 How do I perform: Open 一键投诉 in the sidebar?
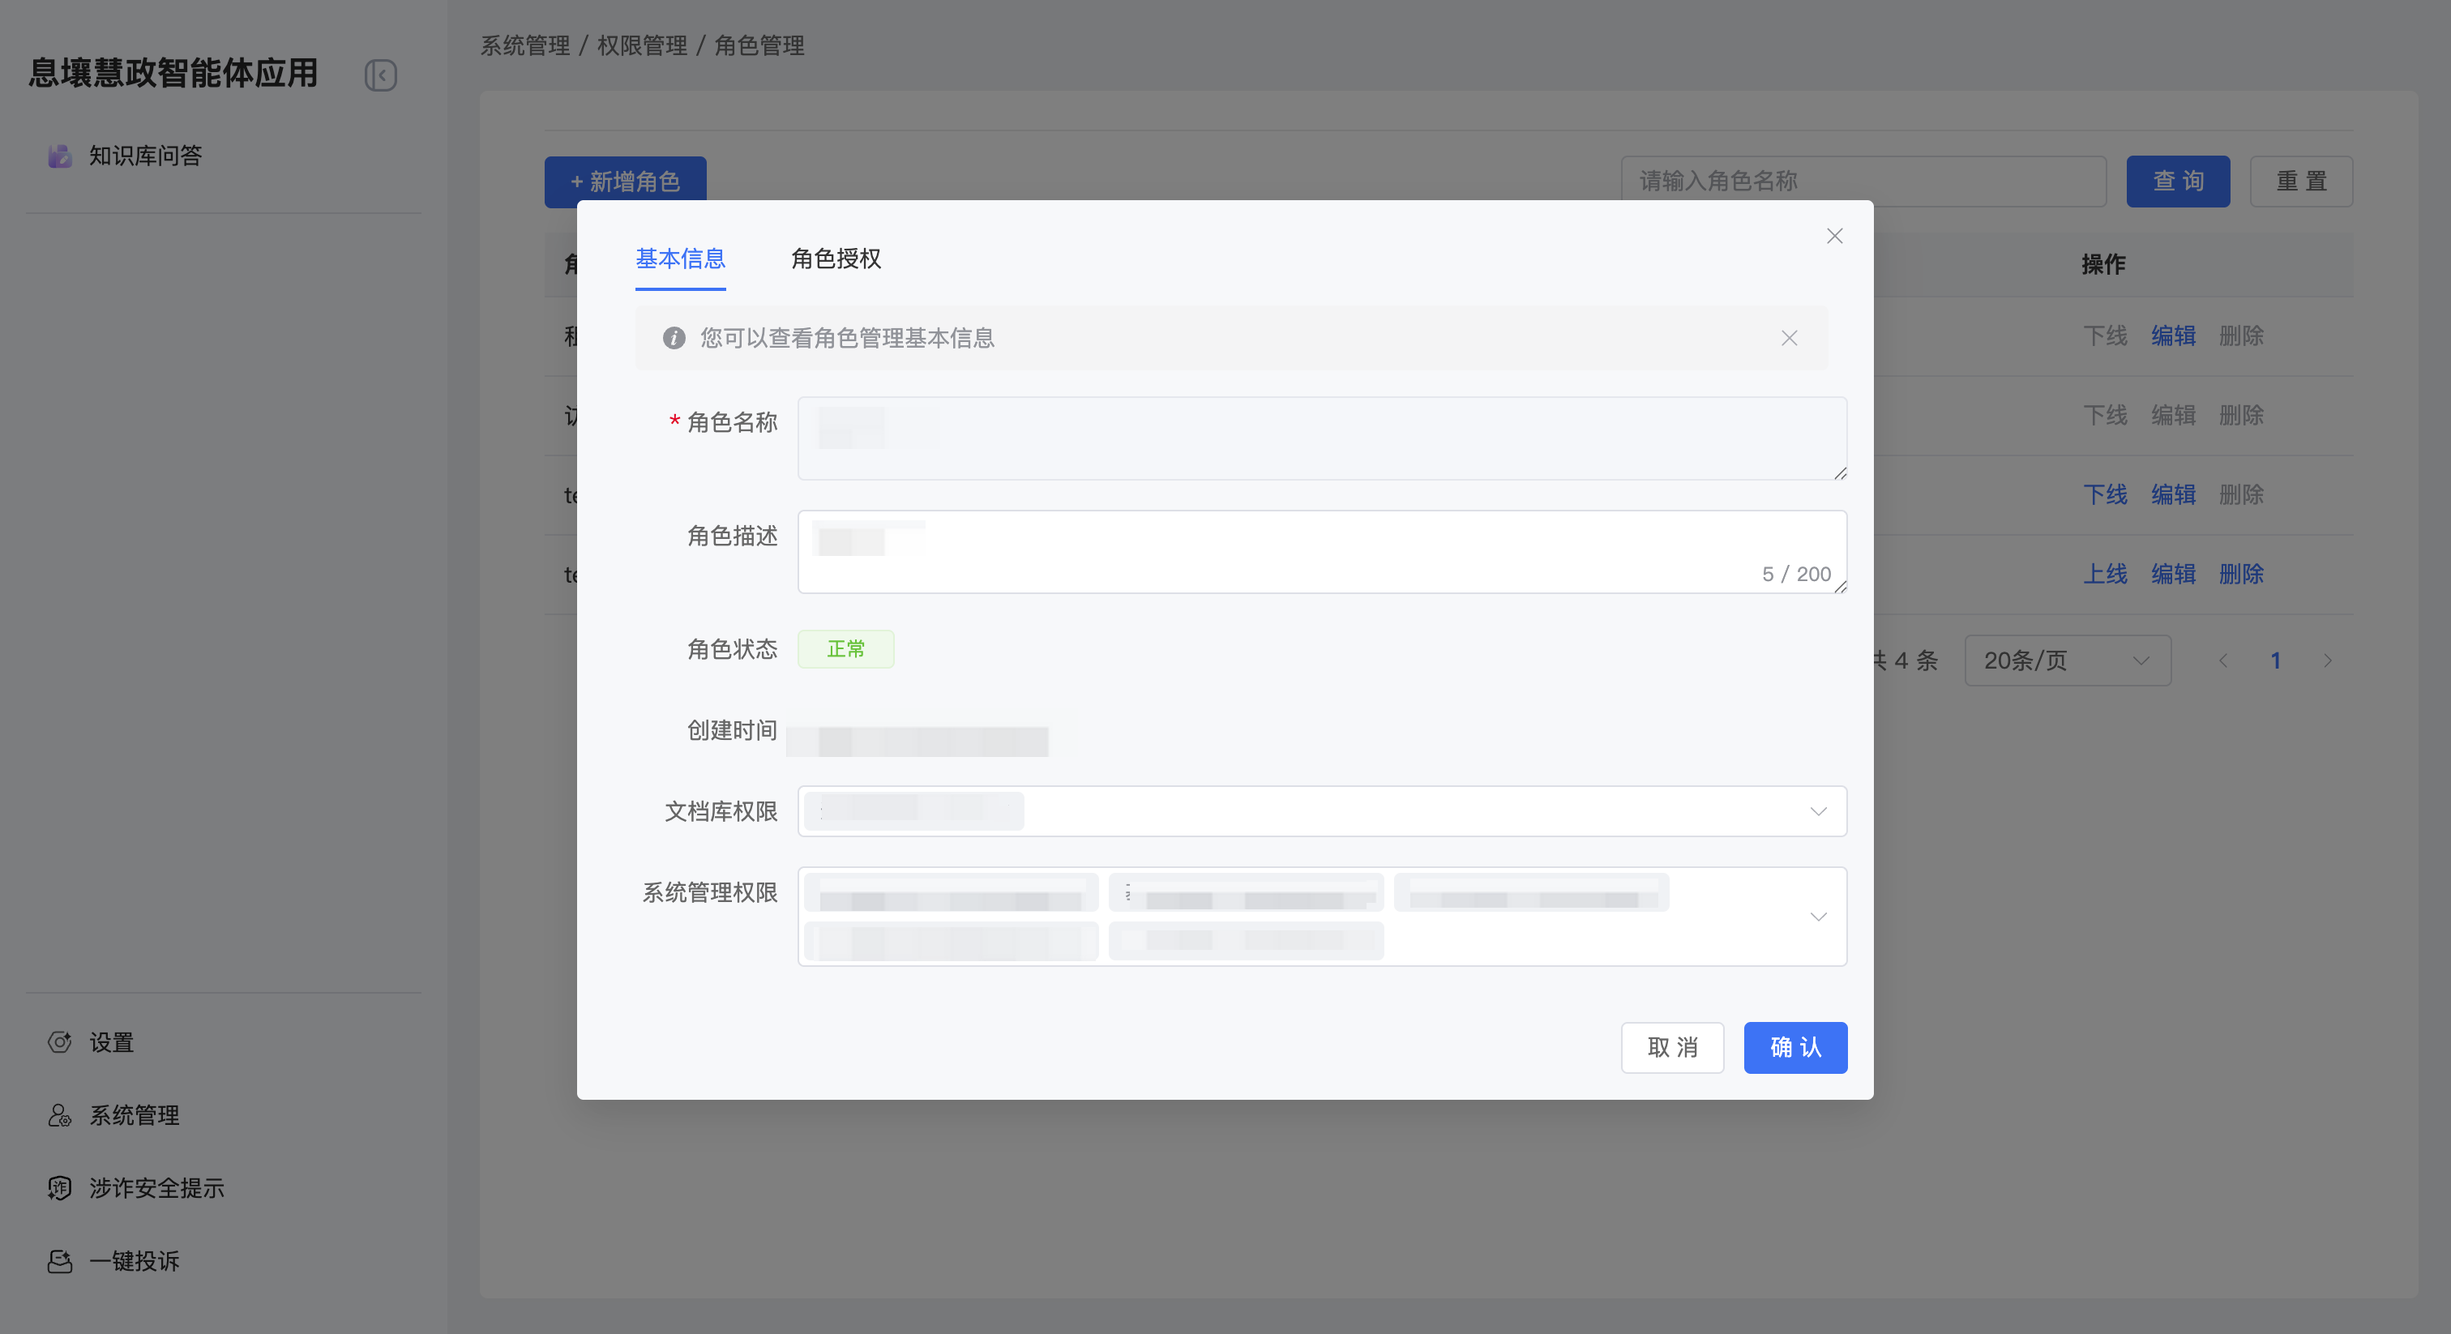coord(135,1261)
